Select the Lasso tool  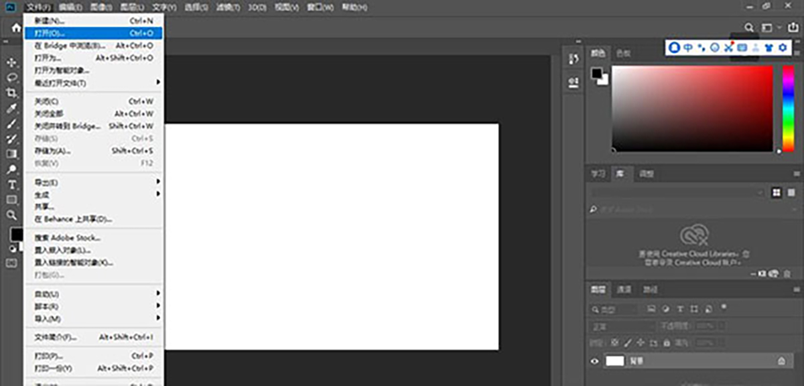pyautogui.click(x=11, y=78)
